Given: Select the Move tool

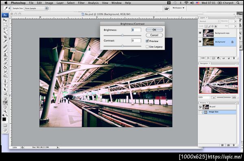Looking at the screenshot, I should (5, 20).
